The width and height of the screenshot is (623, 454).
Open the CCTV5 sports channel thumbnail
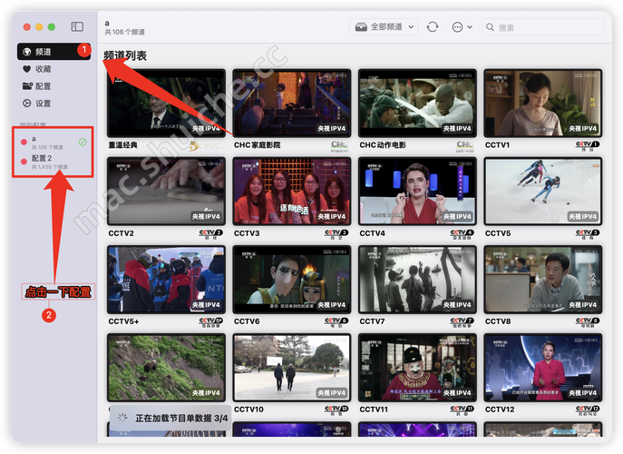(x=542, y=191)
